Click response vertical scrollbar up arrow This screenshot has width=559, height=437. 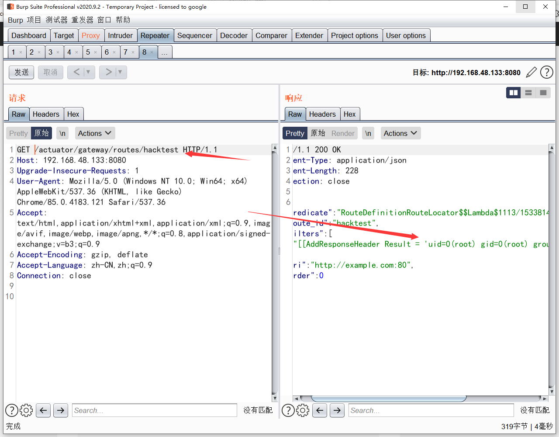[552, 148]
